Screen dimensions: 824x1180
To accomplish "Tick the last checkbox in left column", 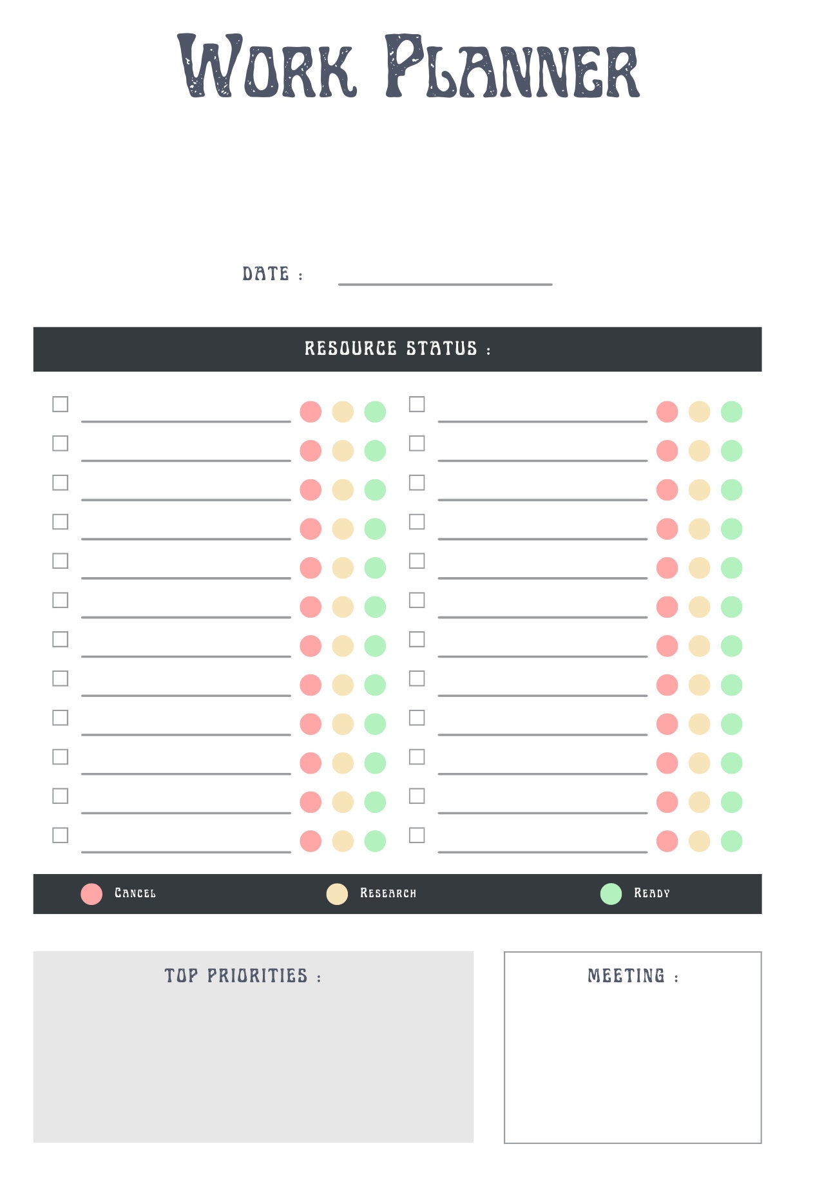I will click(60, 835).
